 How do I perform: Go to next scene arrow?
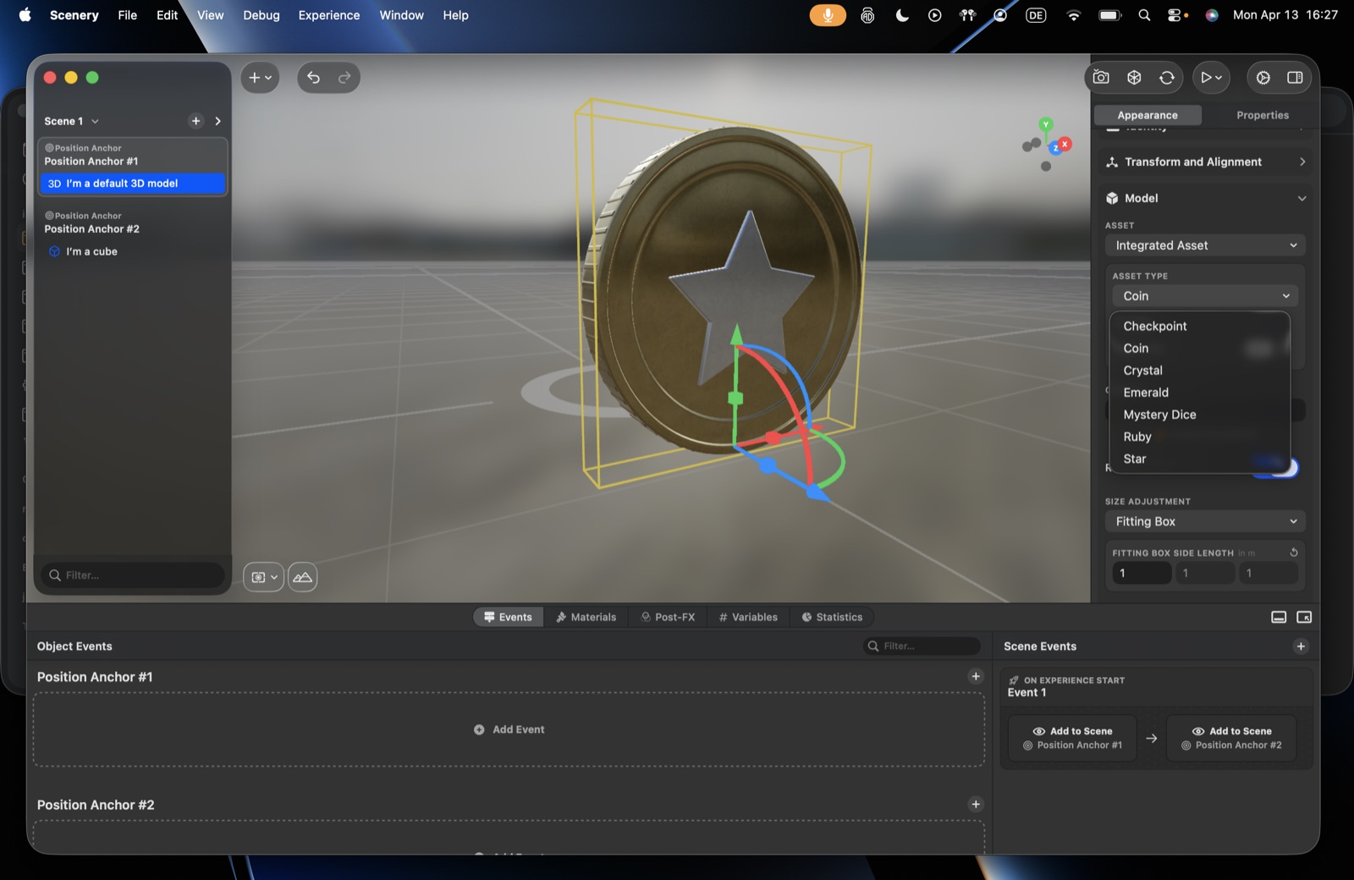tap(217, 121)
